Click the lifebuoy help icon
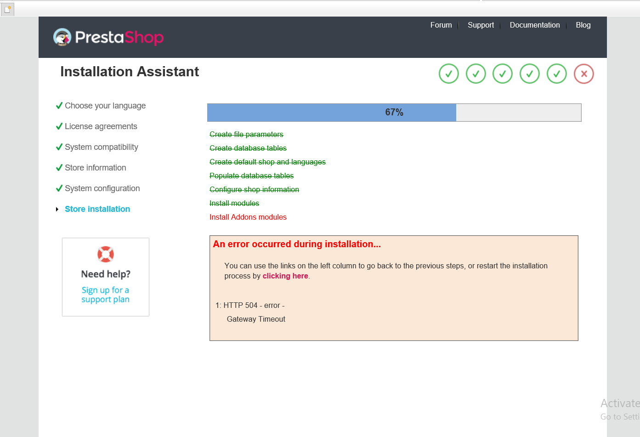Image resolution: width=640 pixels, height=437 pixels. pos(106,254)
